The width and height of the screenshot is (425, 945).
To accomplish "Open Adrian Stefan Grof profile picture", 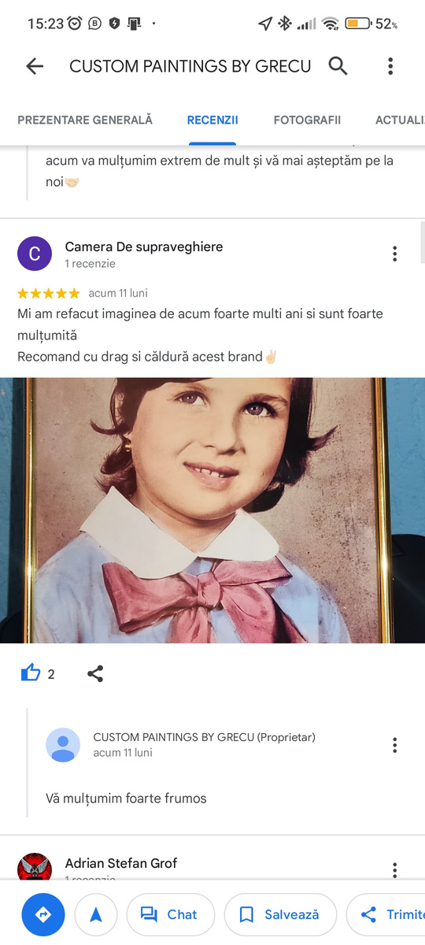I will [35, 866].
